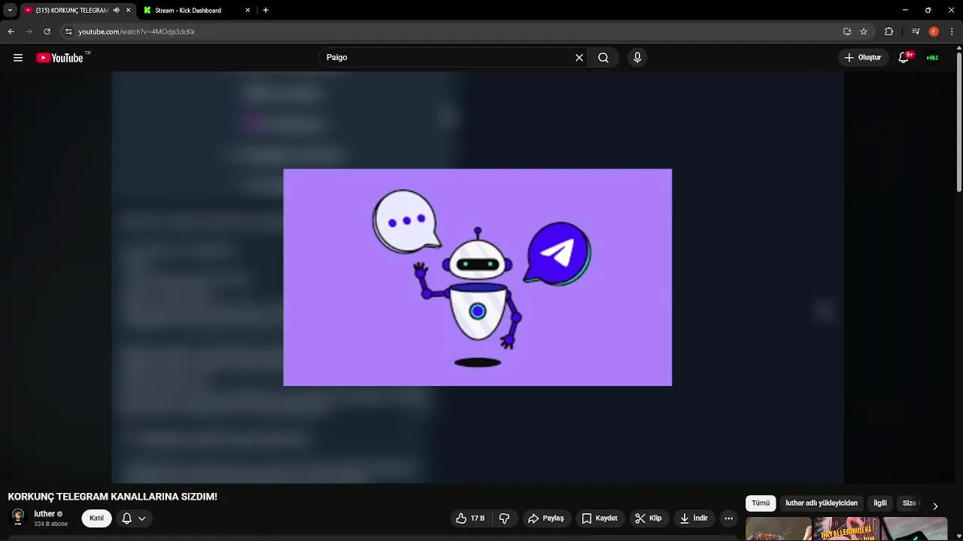Image resolution: width=963 pixels, height=541 pixels.
Task: Install app icon in address bar
Action: tap(847, 32)
